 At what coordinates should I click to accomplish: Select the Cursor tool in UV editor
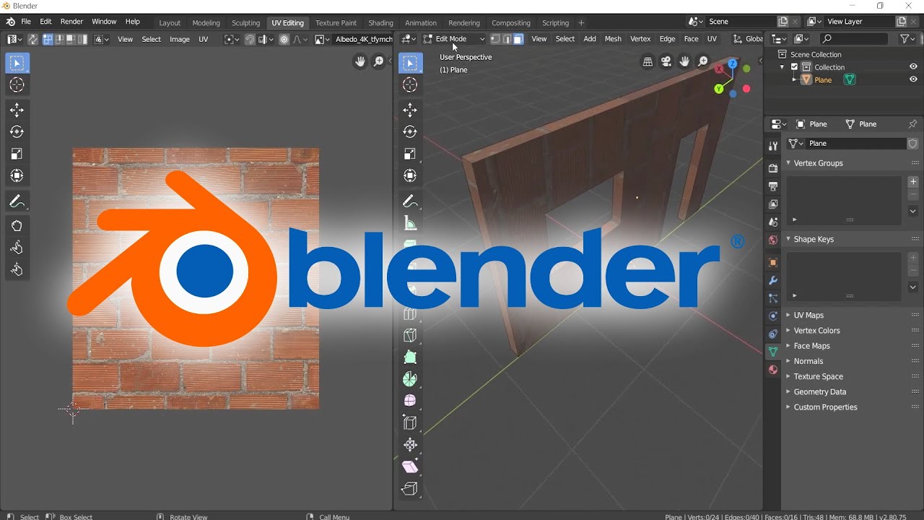(17, 85)
